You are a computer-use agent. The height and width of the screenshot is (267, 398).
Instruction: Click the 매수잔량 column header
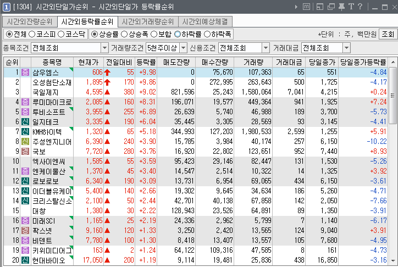click(215, 62)
